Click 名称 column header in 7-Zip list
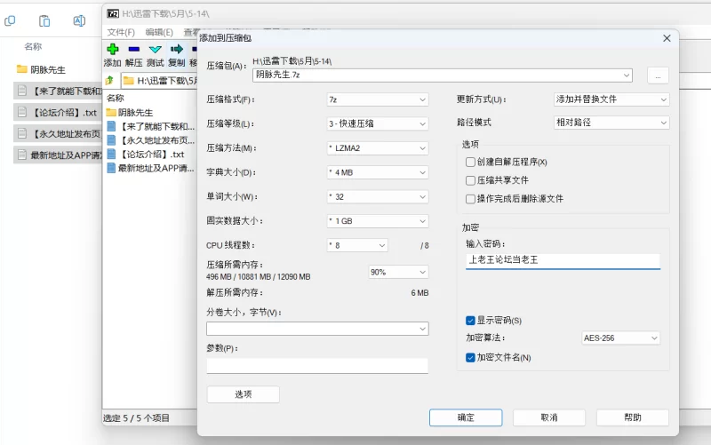The width and height of the screenshot is (711, 445). coord(116,98)
